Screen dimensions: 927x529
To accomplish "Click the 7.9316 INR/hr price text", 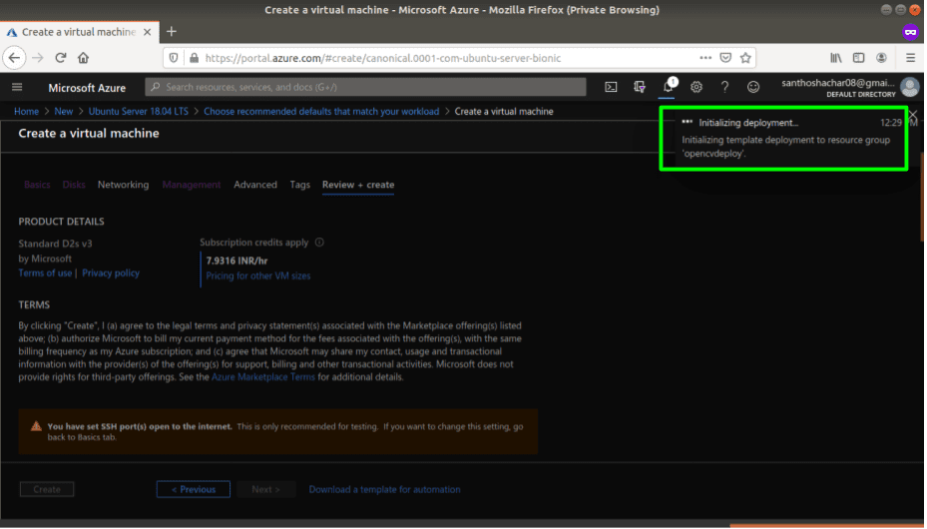I will [236, 261].
